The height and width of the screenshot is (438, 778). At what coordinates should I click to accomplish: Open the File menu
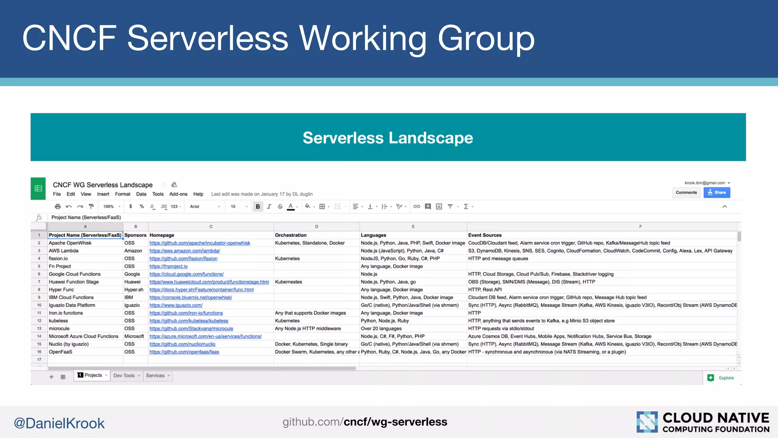57,194
